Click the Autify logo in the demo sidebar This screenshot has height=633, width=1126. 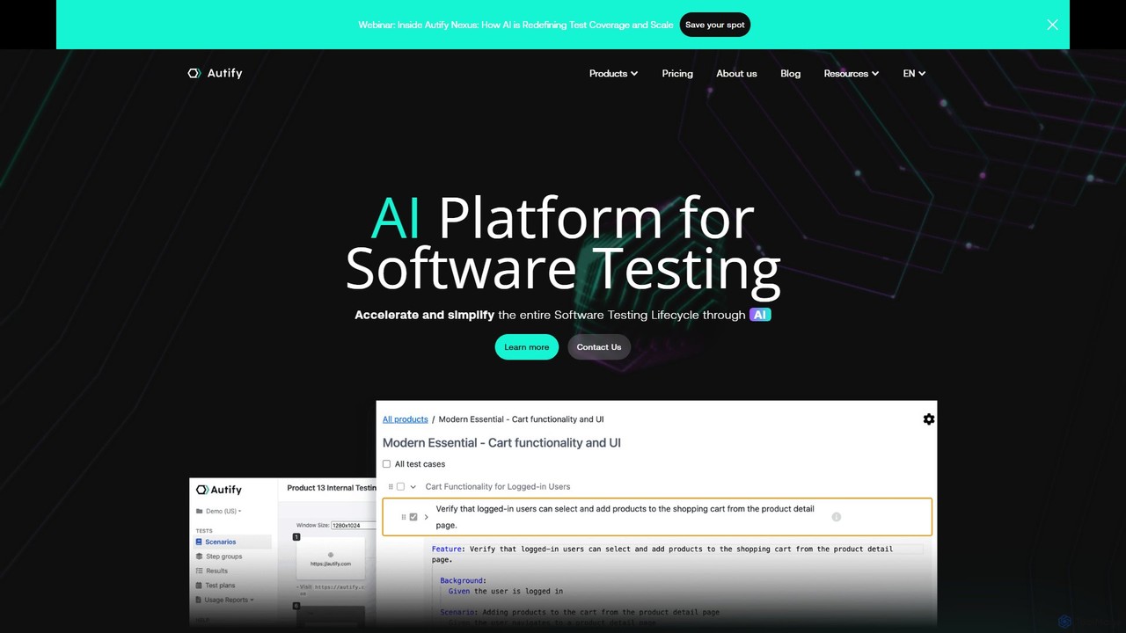pos(219,490)
